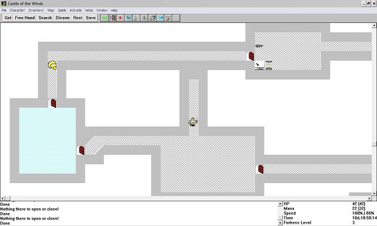Click the Save button

tap(91, 18)
